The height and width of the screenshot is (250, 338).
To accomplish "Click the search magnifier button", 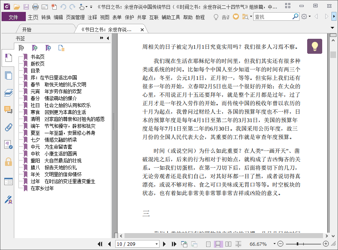I will click(295, 17).
